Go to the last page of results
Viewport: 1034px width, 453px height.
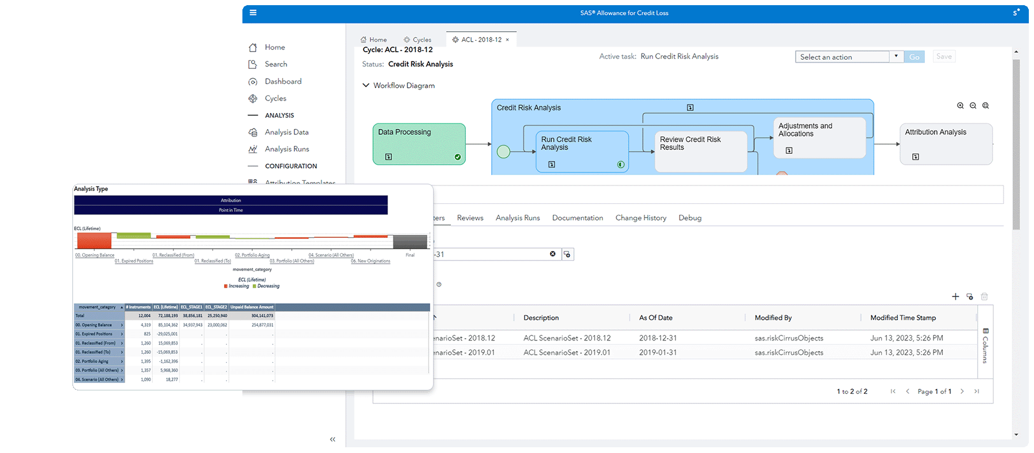[x=977, y=392]
